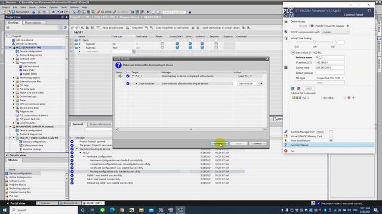The width and height of the screenshot is (382, 214).
Task: Switch to the Cross-references tab
Action: (x=100, y=124)
